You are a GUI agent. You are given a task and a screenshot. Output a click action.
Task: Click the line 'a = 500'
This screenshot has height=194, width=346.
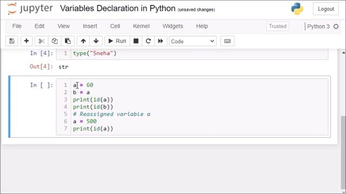coord(85,121)
